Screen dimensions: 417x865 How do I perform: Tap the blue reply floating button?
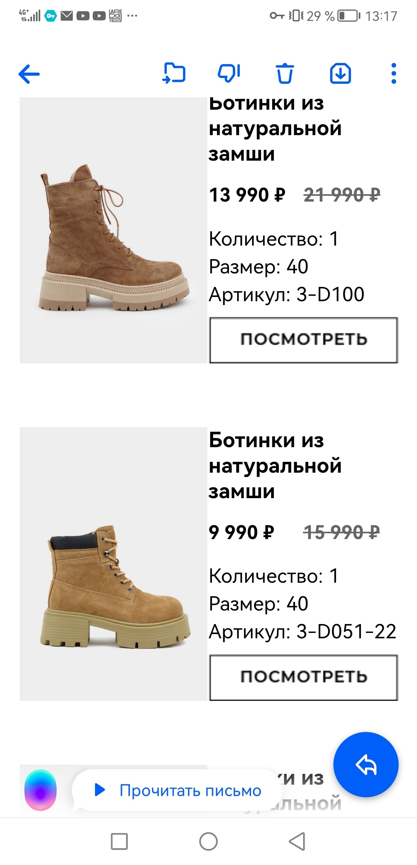366,764
